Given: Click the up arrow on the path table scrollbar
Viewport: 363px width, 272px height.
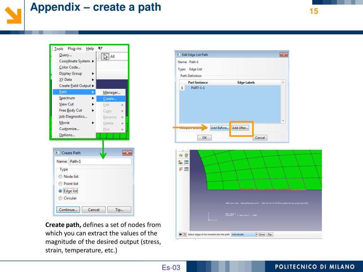Looking at the screenshot, I should [283, 82].
